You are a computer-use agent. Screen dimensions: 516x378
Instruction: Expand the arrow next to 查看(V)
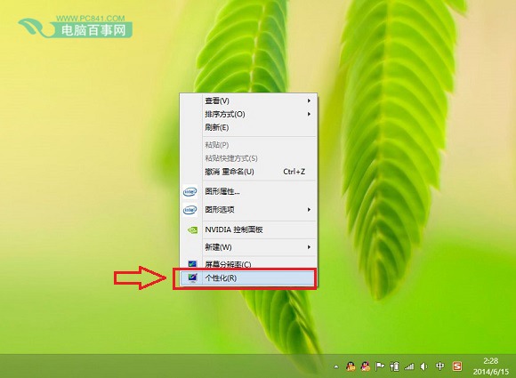[x=309, y=101]
